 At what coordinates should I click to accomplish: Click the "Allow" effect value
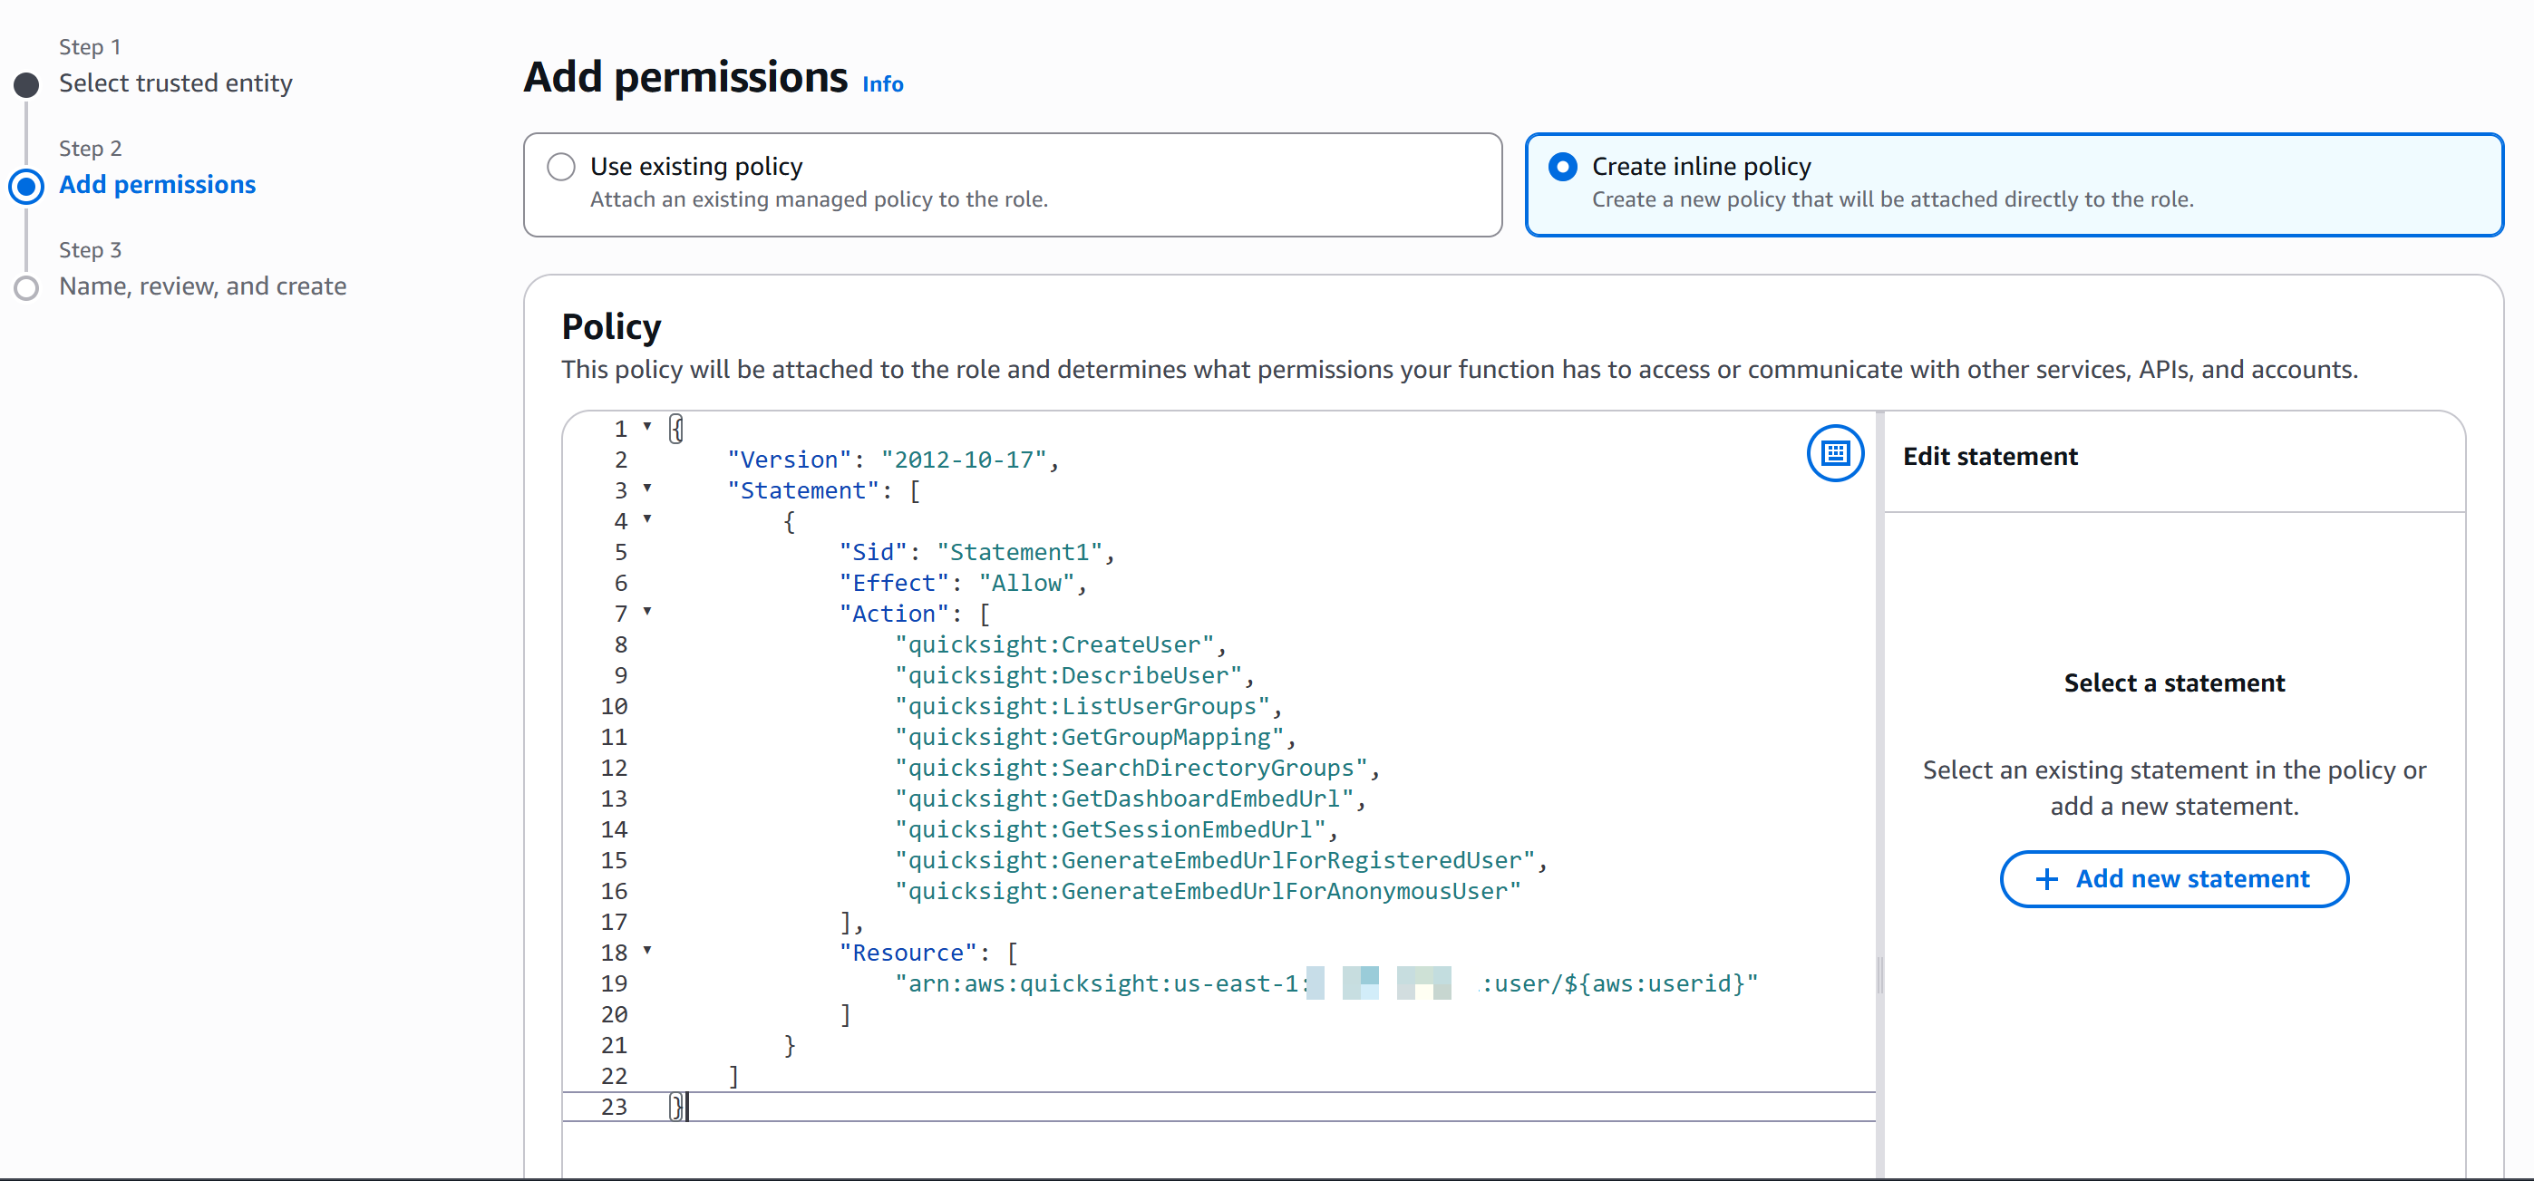coord(1027,583)
